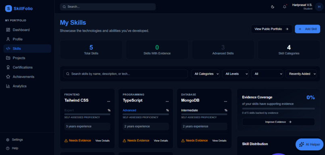Click Hariprasat V.S. user name
Screen dimensions: 325x155
tap(302, 5)
